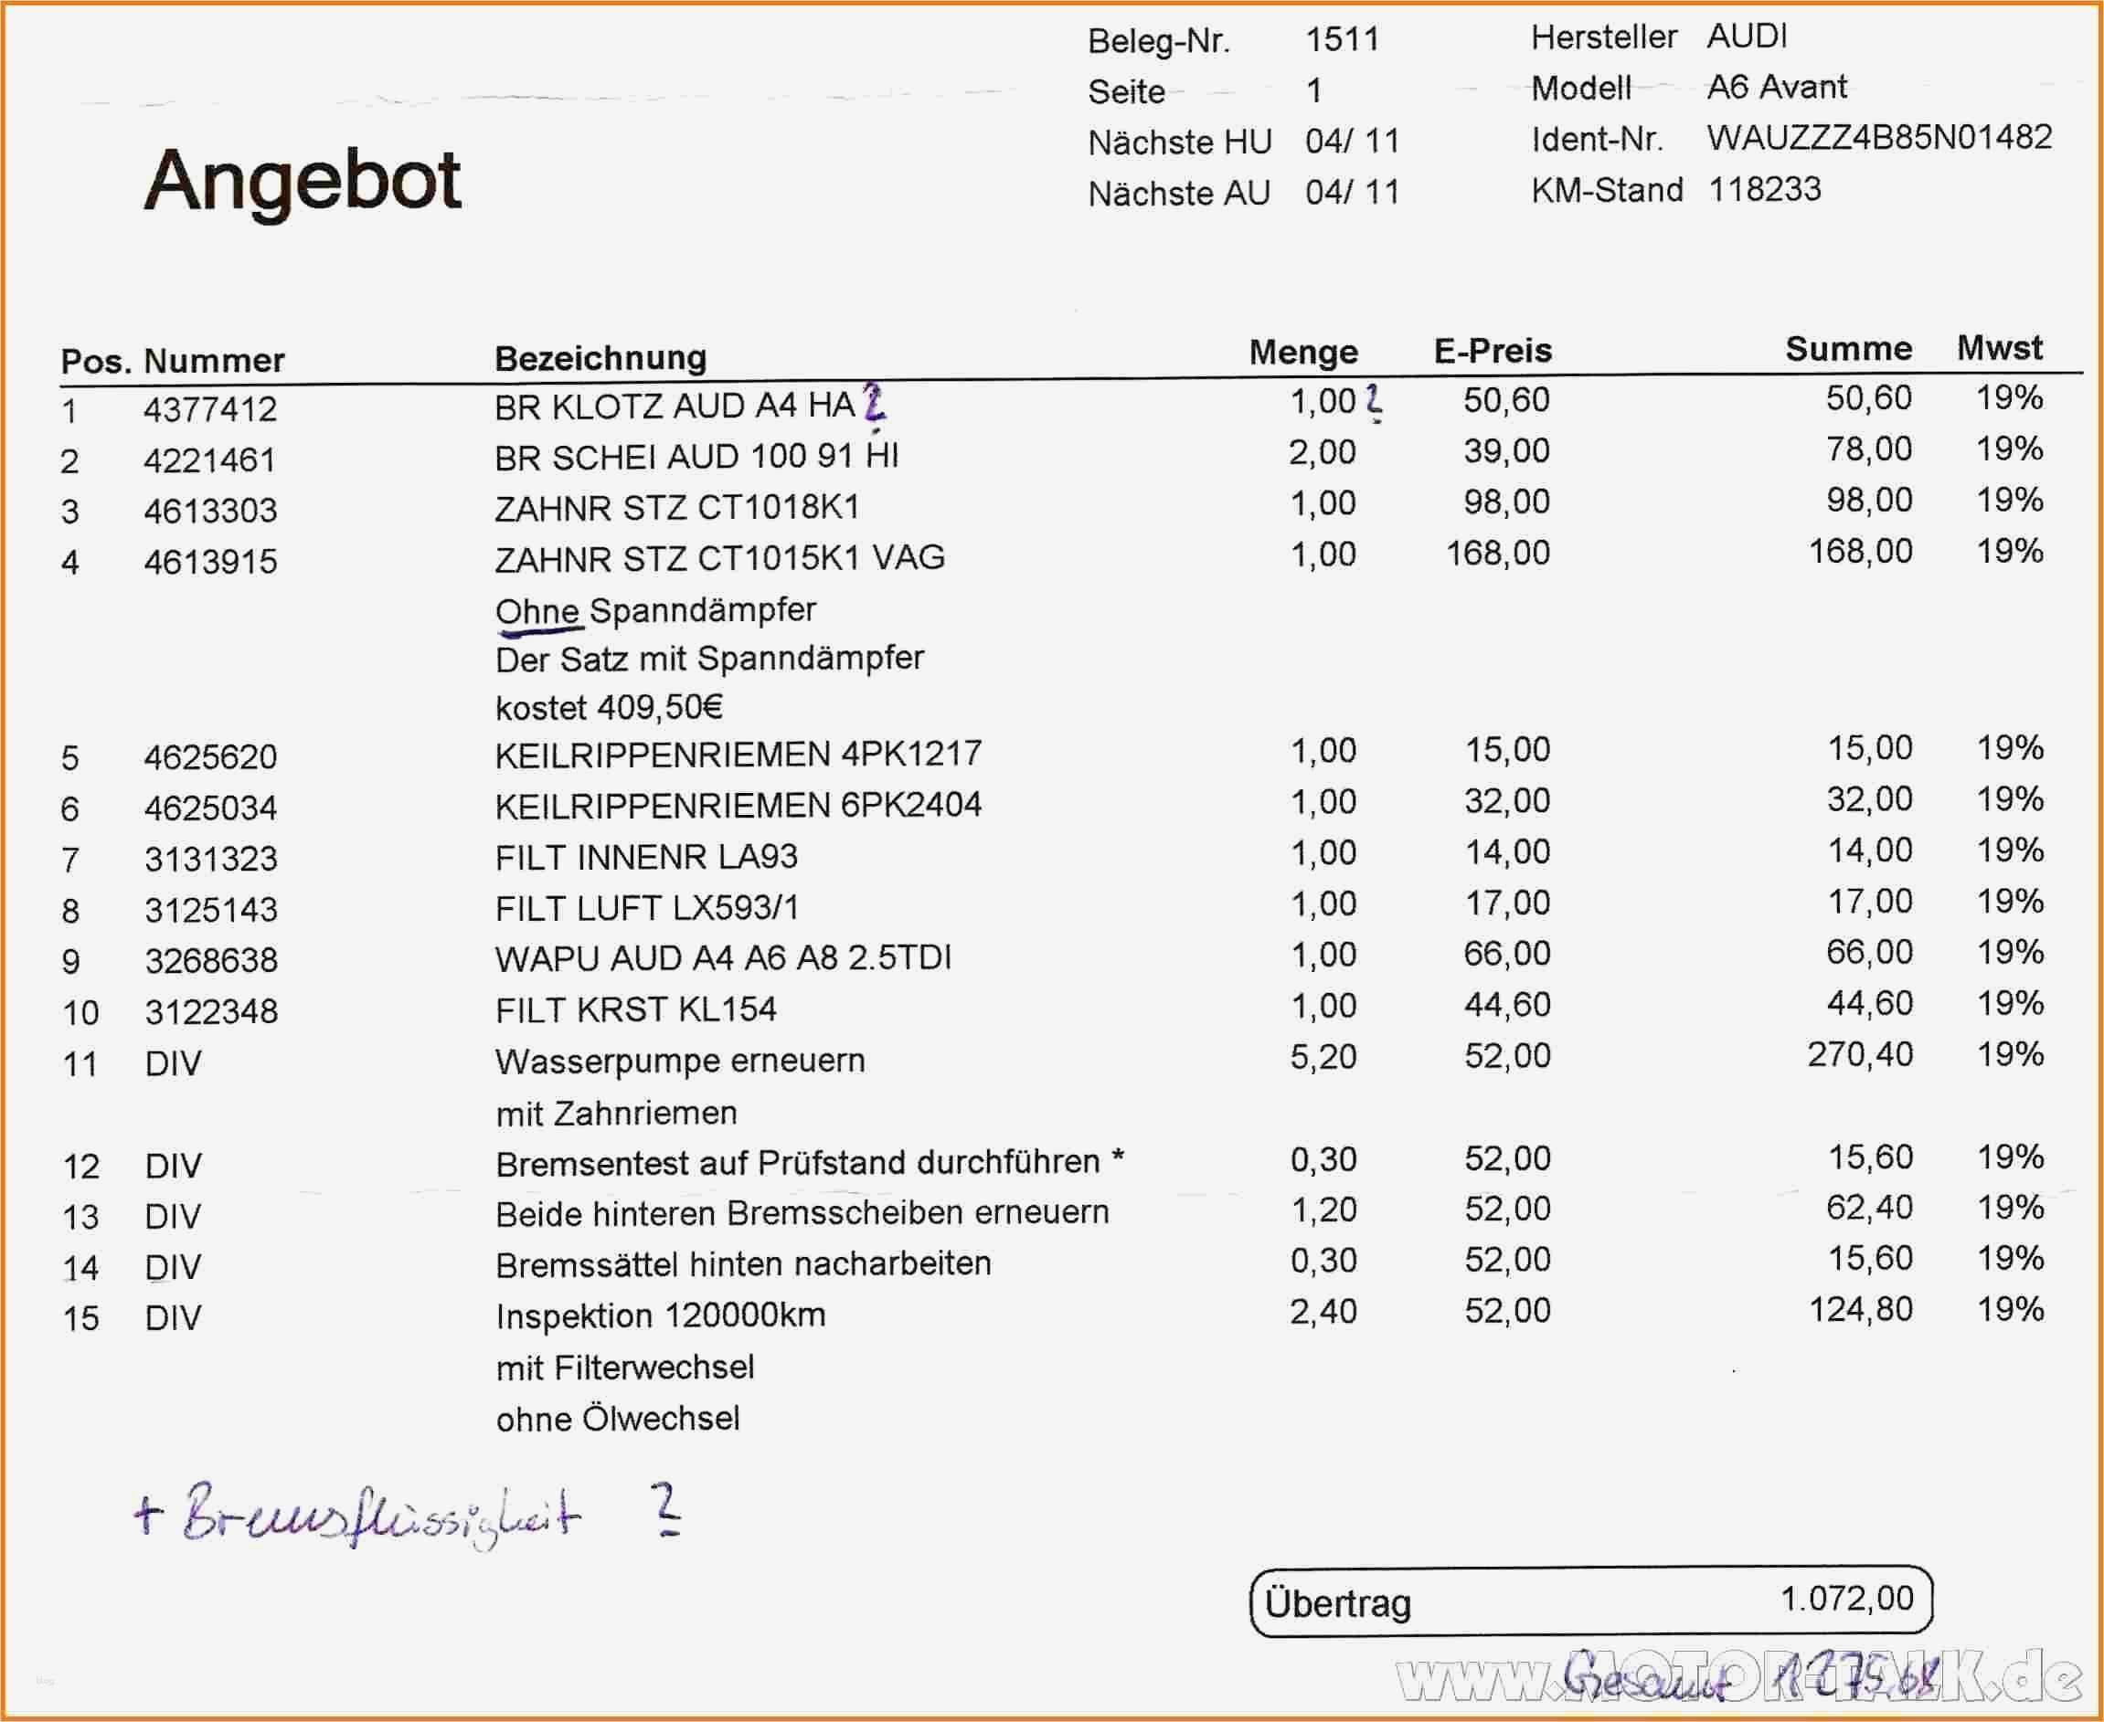The image size is (2104, 1722).
Task: Click the Bezeichnung column header
Action: (600, 358)
